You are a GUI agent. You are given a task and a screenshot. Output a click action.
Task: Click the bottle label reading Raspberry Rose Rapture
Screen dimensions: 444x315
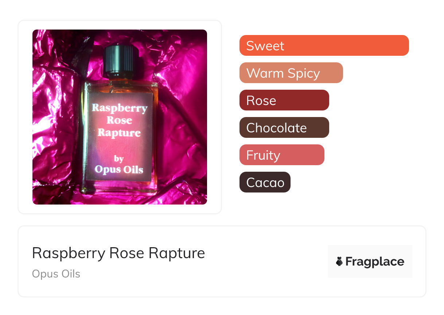[120, 120]
